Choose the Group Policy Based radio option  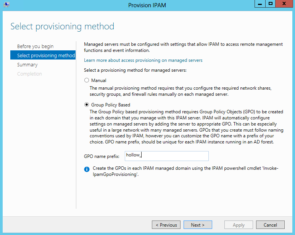(x=87, y=105)
